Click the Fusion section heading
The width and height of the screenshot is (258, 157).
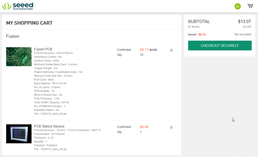(x=12, y=36)
